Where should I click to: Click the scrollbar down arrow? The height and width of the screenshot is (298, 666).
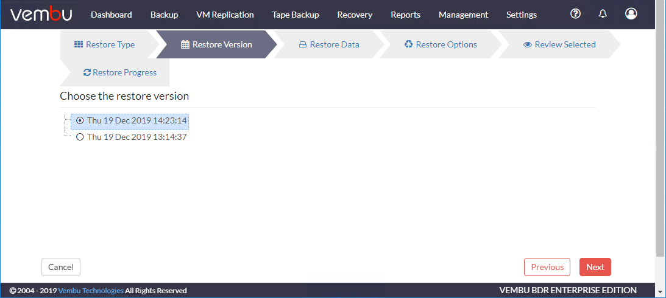tap(661, 292)
